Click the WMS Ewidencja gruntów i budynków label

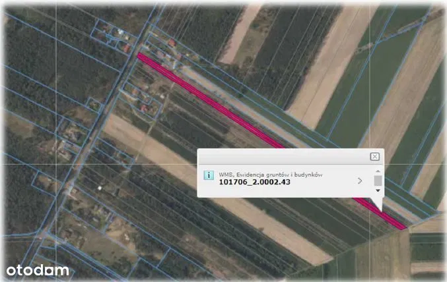[271, 175]
